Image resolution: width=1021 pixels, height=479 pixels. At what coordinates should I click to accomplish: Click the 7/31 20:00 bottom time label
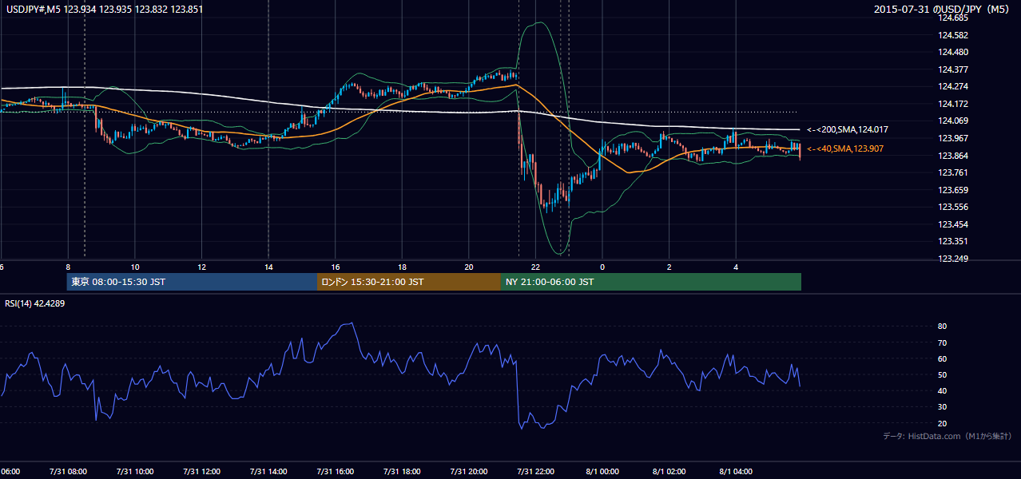click(469, 472)
